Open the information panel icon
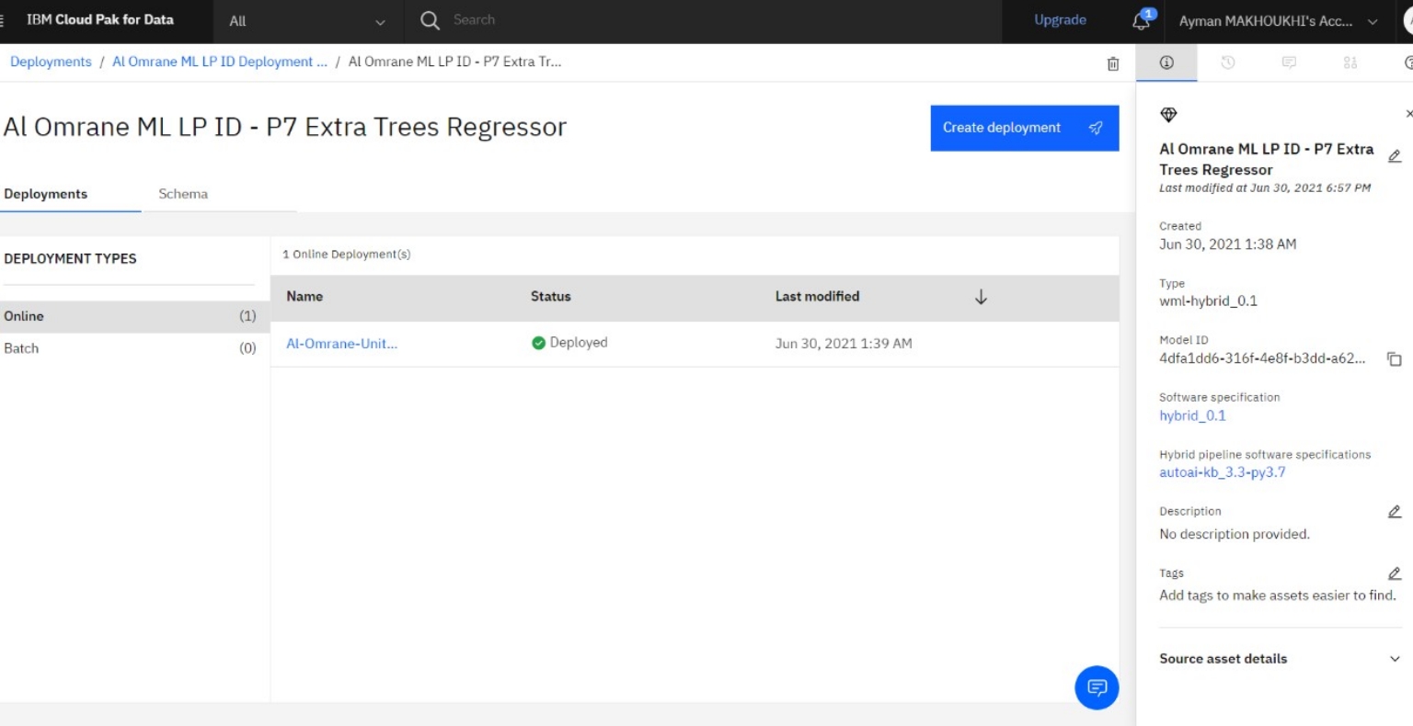This screenshot has width=1413, height=726. pos(1166,62)
